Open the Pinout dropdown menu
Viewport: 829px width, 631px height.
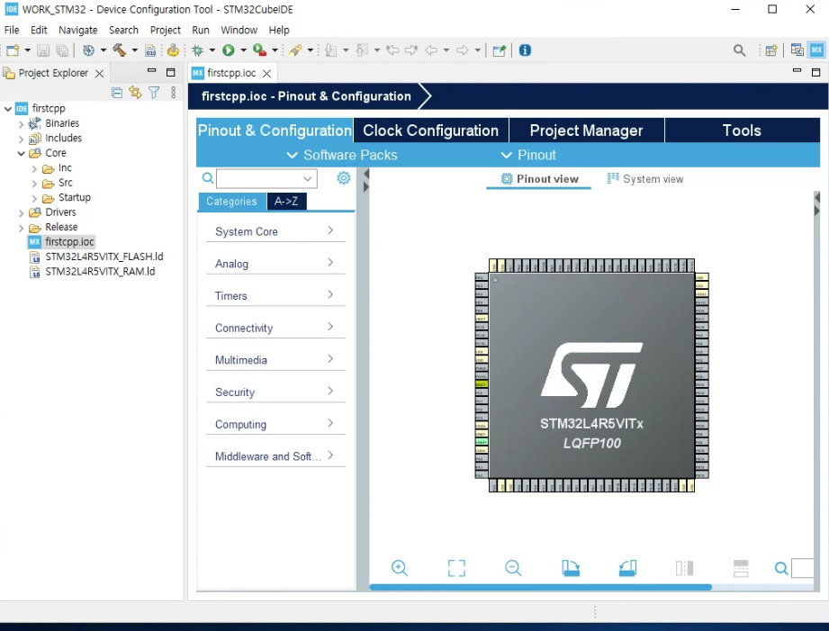527,155
